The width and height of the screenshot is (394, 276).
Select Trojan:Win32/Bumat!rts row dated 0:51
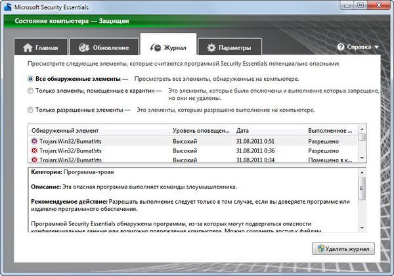click(193, 141)
